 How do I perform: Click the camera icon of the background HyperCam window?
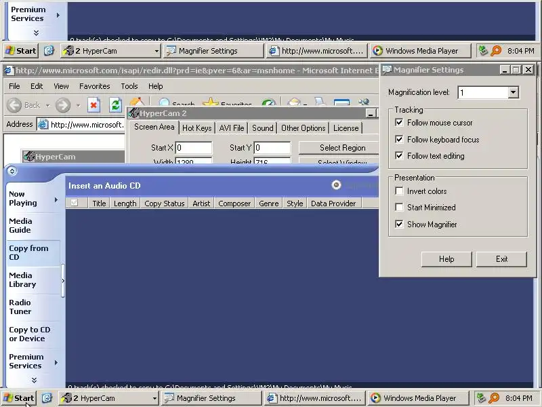29,157
